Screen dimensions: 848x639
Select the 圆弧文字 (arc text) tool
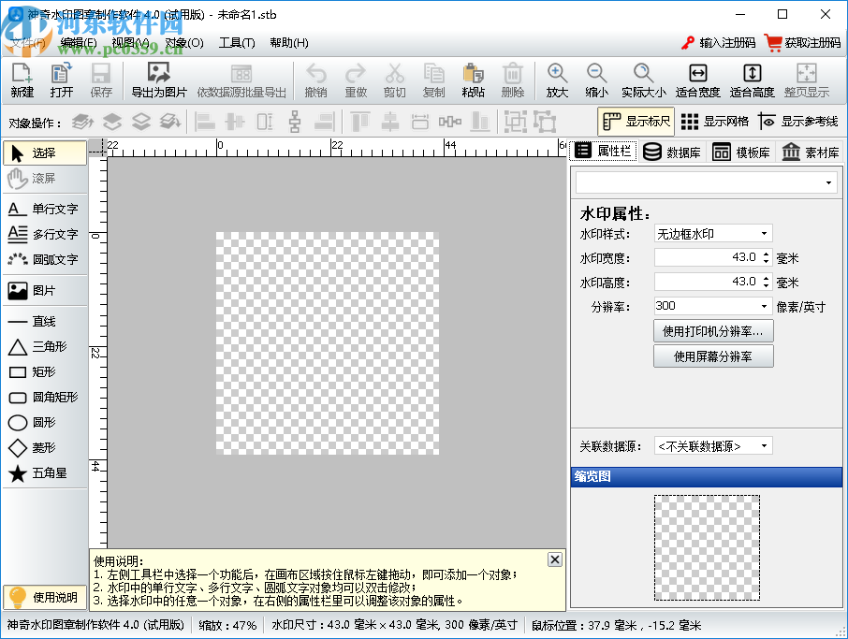coord(44,260)
